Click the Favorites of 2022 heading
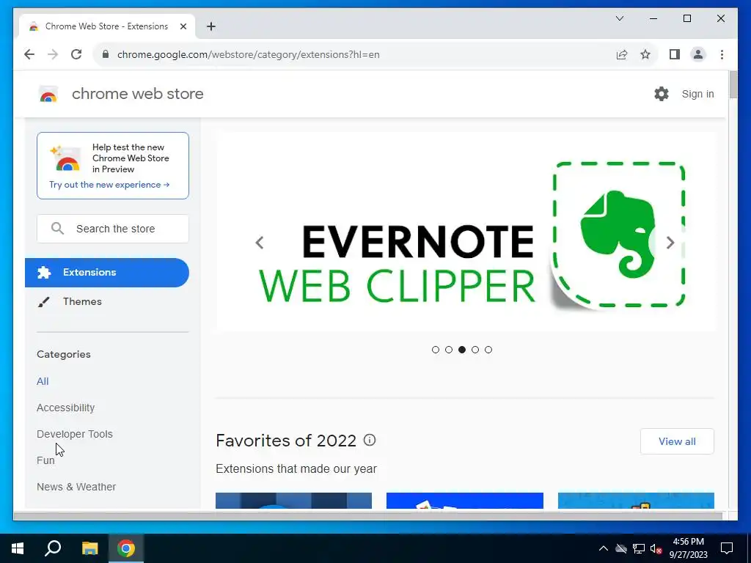This screenshot has width=751, height=563. click(x=286, y=440)
